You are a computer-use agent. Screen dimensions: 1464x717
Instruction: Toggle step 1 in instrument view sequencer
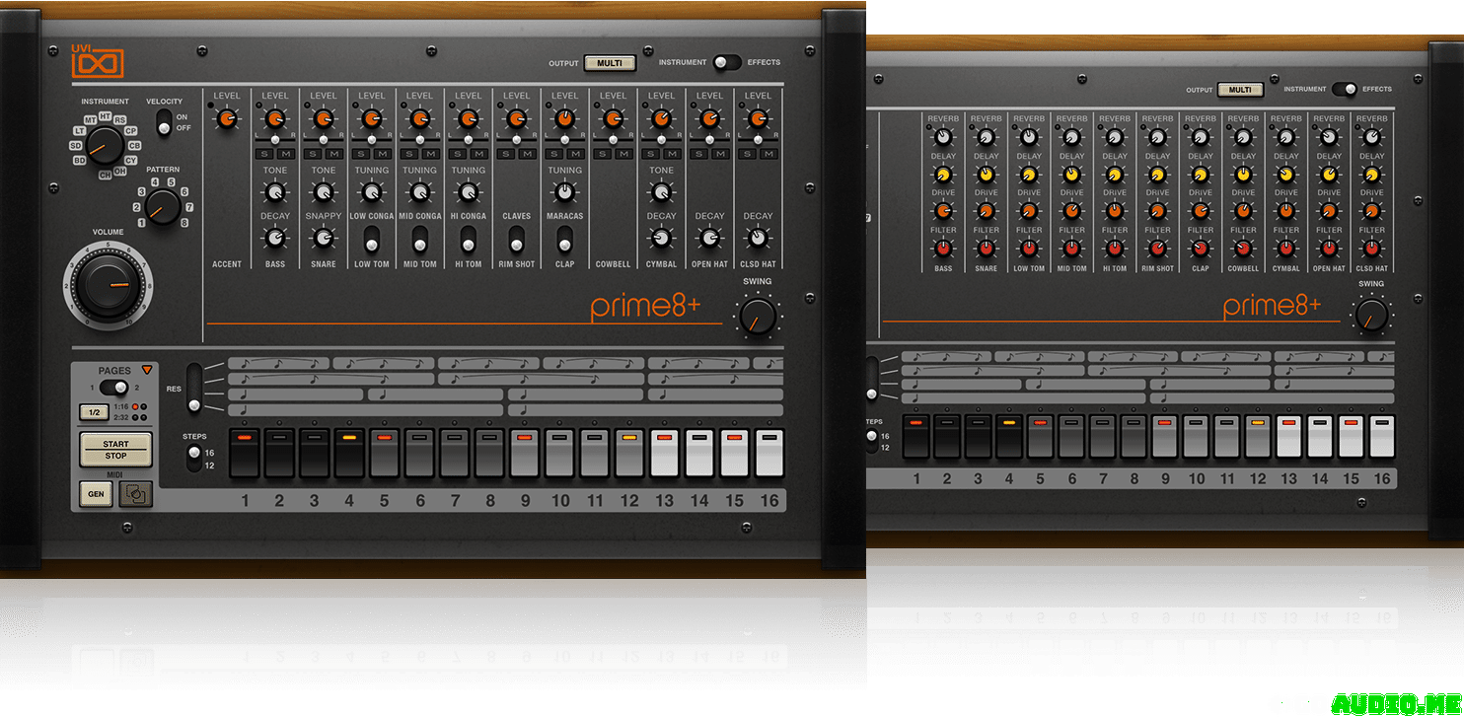(246, 453)
